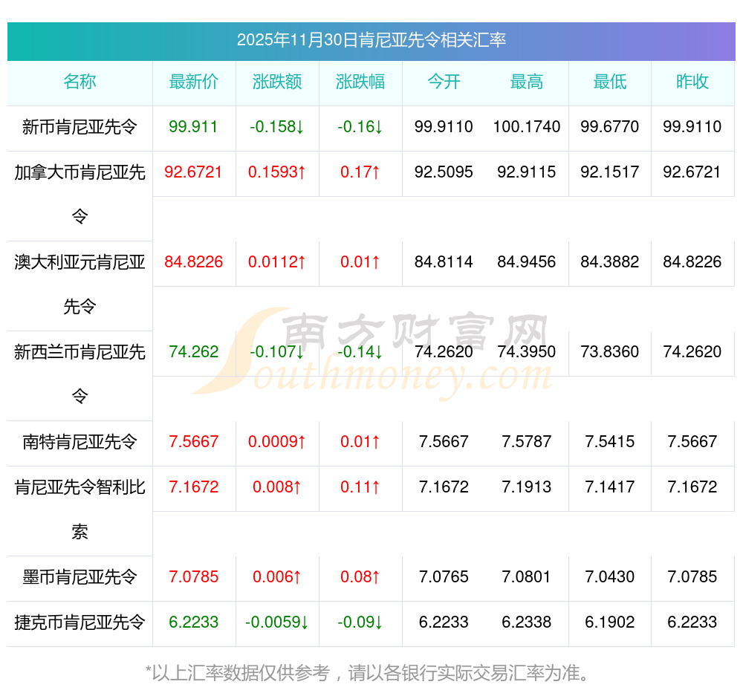The image size is (743, 696).
Task: Click the highest price value 100.1740
Action: (527, 127)
